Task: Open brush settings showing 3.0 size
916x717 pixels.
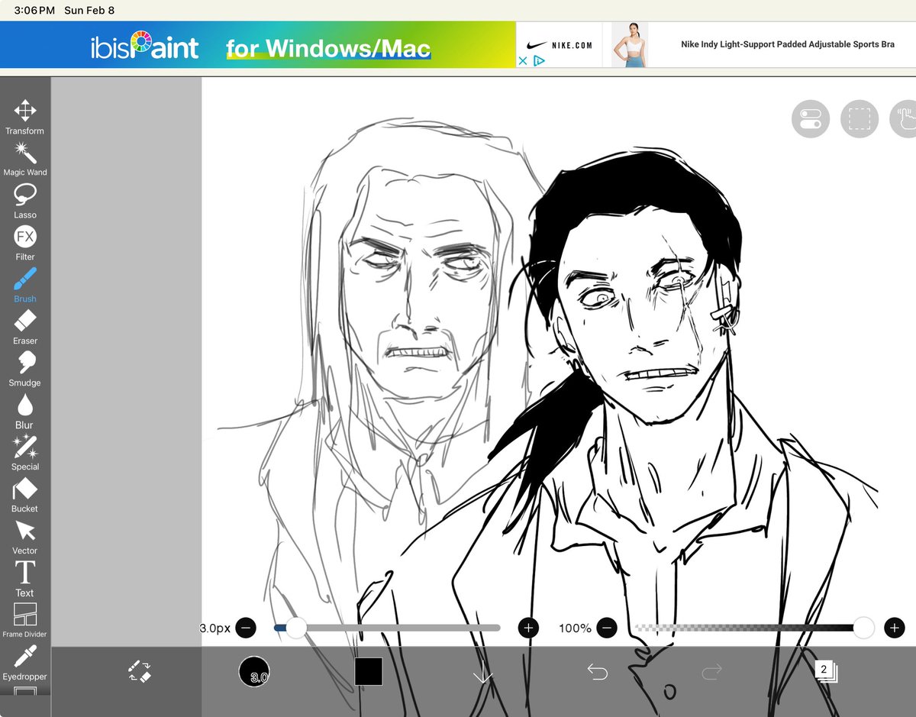Action: click(253, 672)
